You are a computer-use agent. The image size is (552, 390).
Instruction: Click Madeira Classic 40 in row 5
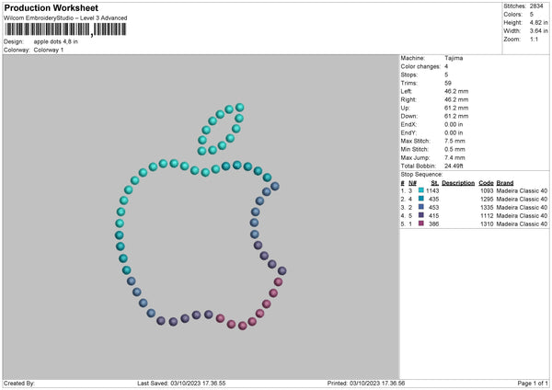click(x=522, y=224)
